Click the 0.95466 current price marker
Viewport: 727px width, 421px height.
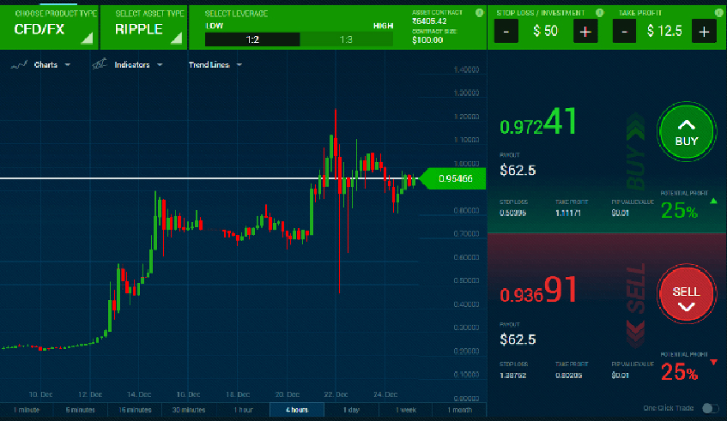(455, 178)
